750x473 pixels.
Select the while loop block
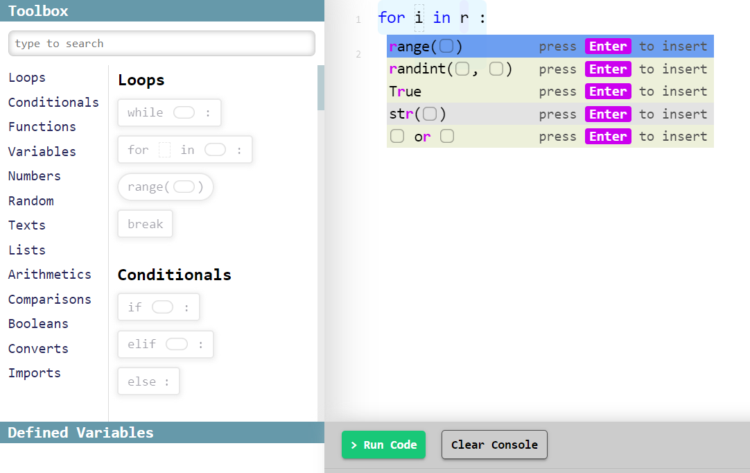168,112
